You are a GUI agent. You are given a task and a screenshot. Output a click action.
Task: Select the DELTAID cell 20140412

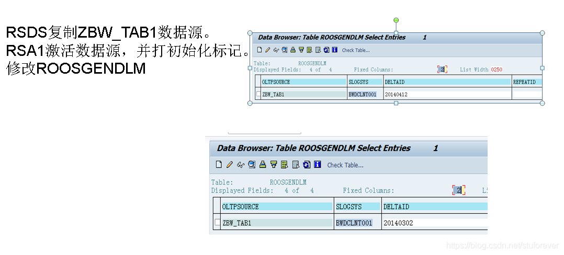coord(447,95)
